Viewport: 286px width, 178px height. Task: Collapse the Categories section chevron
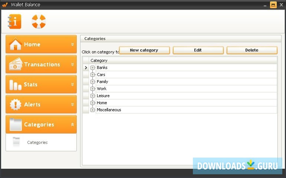point(72,124)
